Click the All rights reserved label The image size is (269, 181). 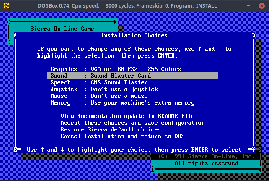pos(206,163)
